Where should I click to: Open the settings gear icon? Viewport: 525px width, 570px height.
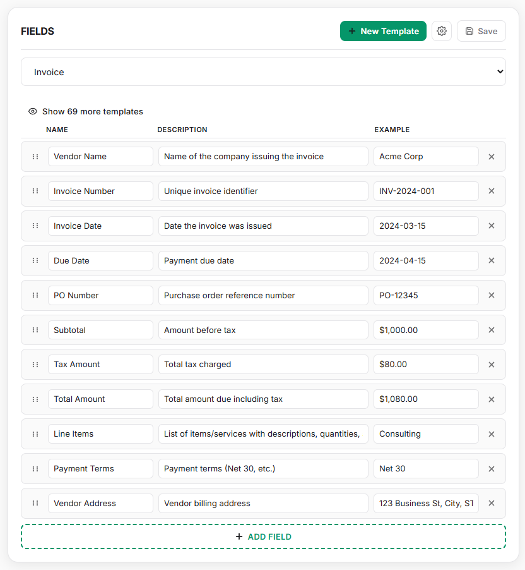(441, 30)
